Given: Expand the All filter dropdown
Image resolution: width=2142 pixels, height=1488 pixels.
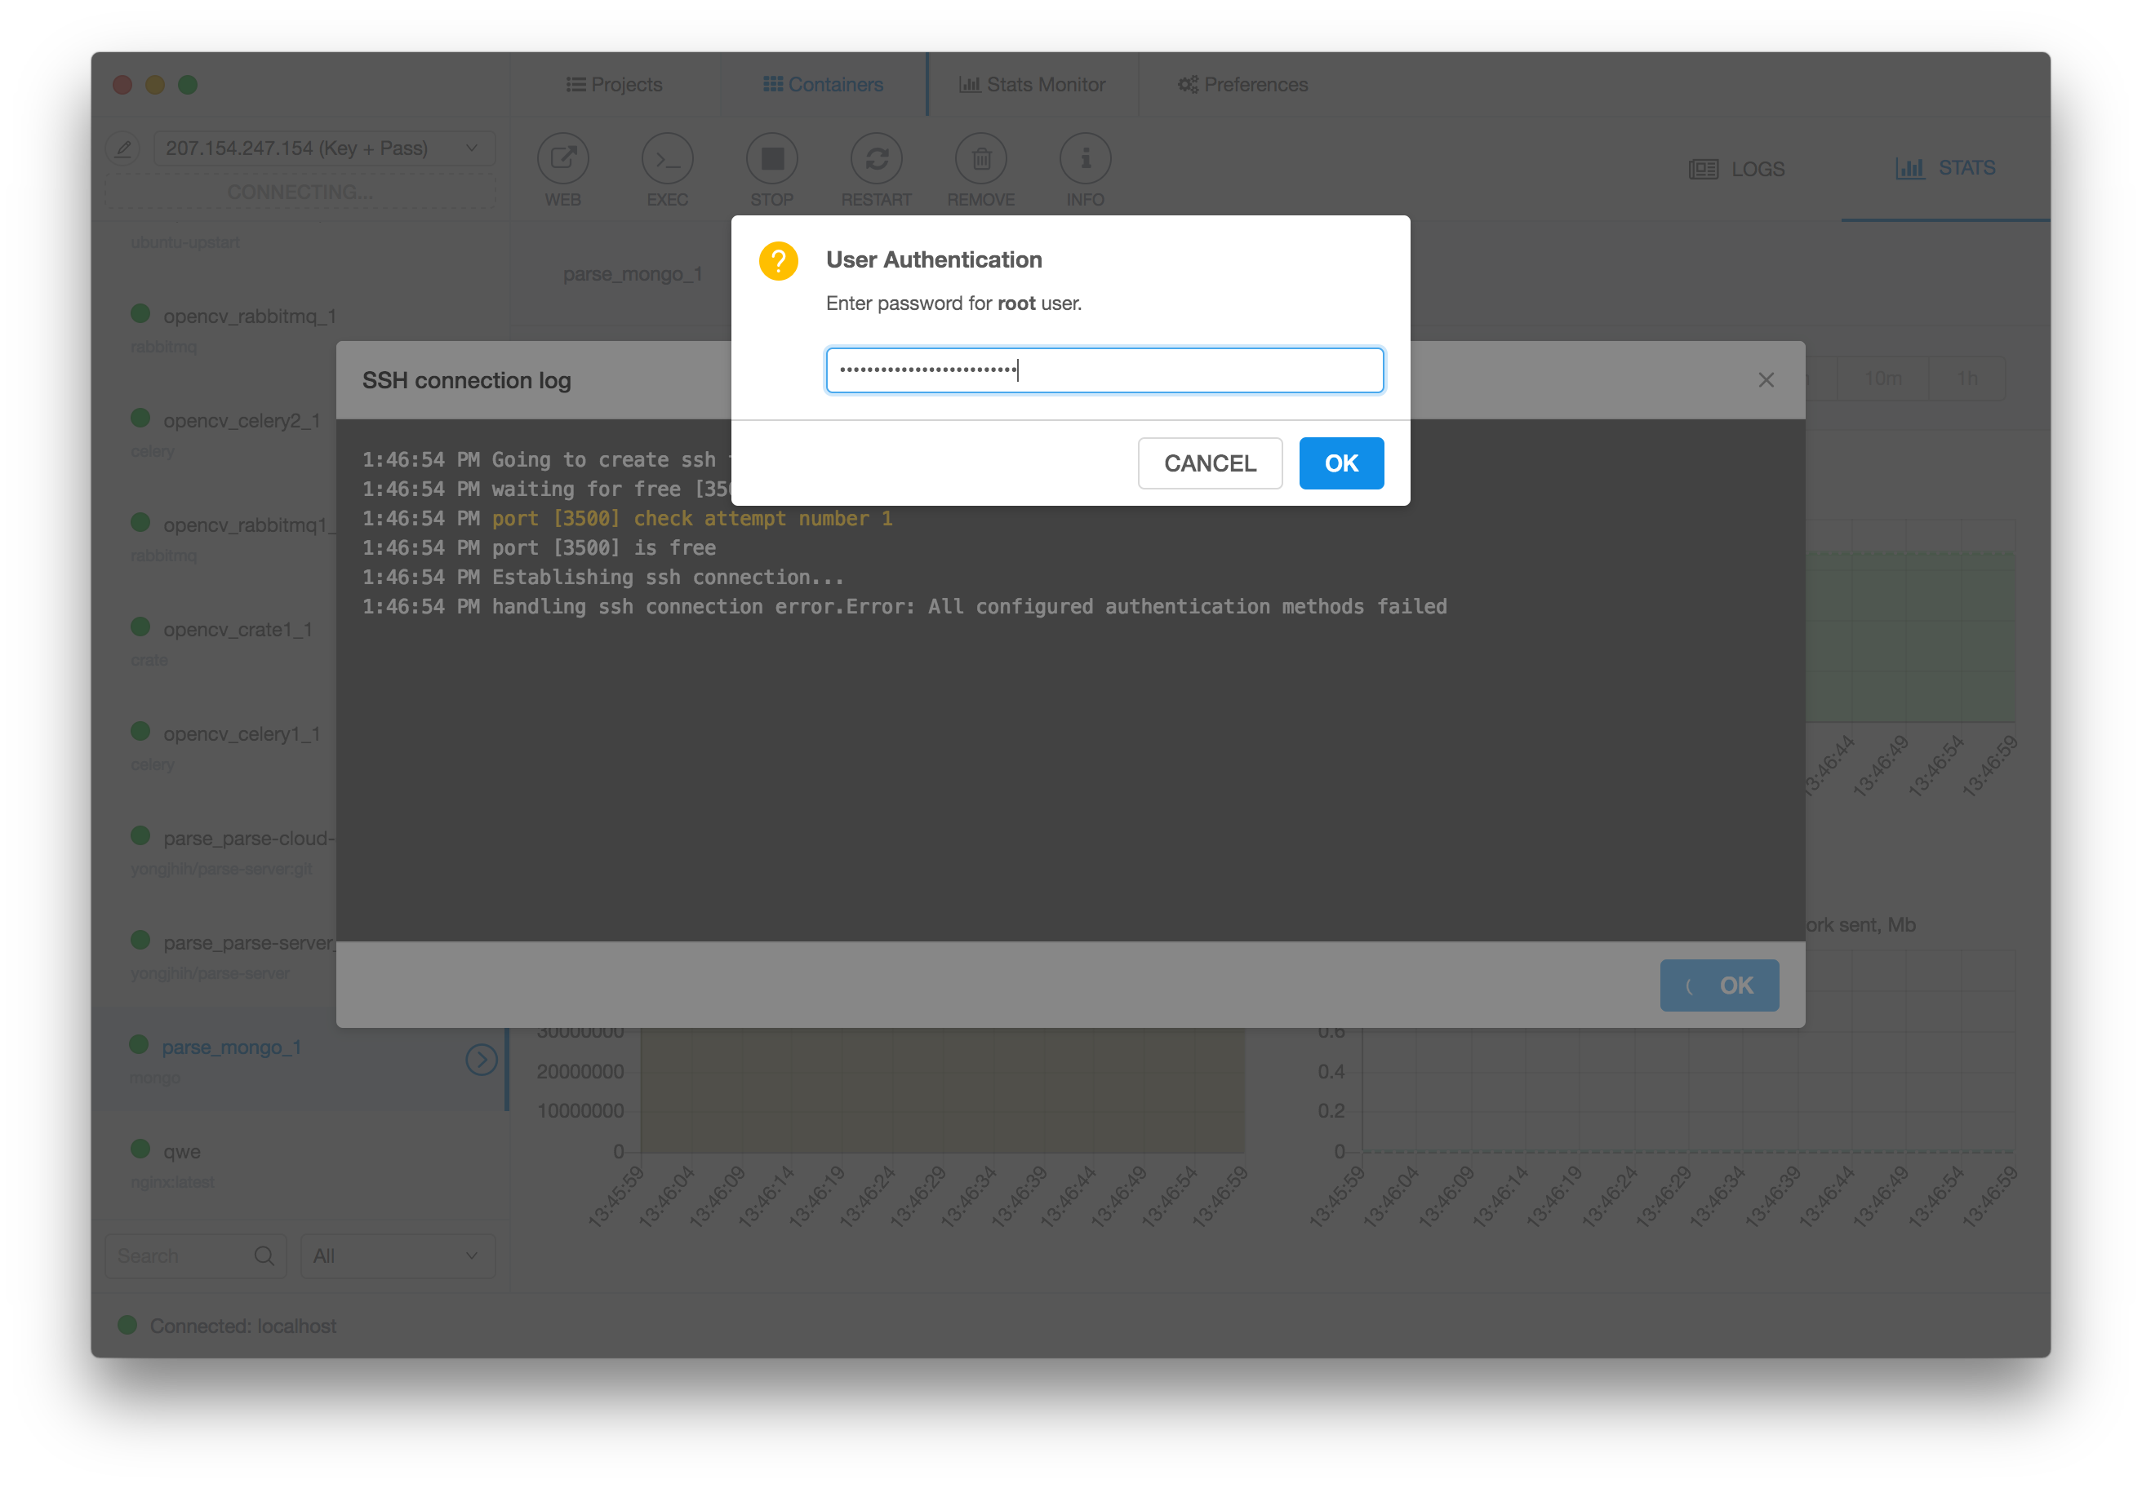Looking at the screenshot, I should pyautogui.click(x=398, y=1255).
